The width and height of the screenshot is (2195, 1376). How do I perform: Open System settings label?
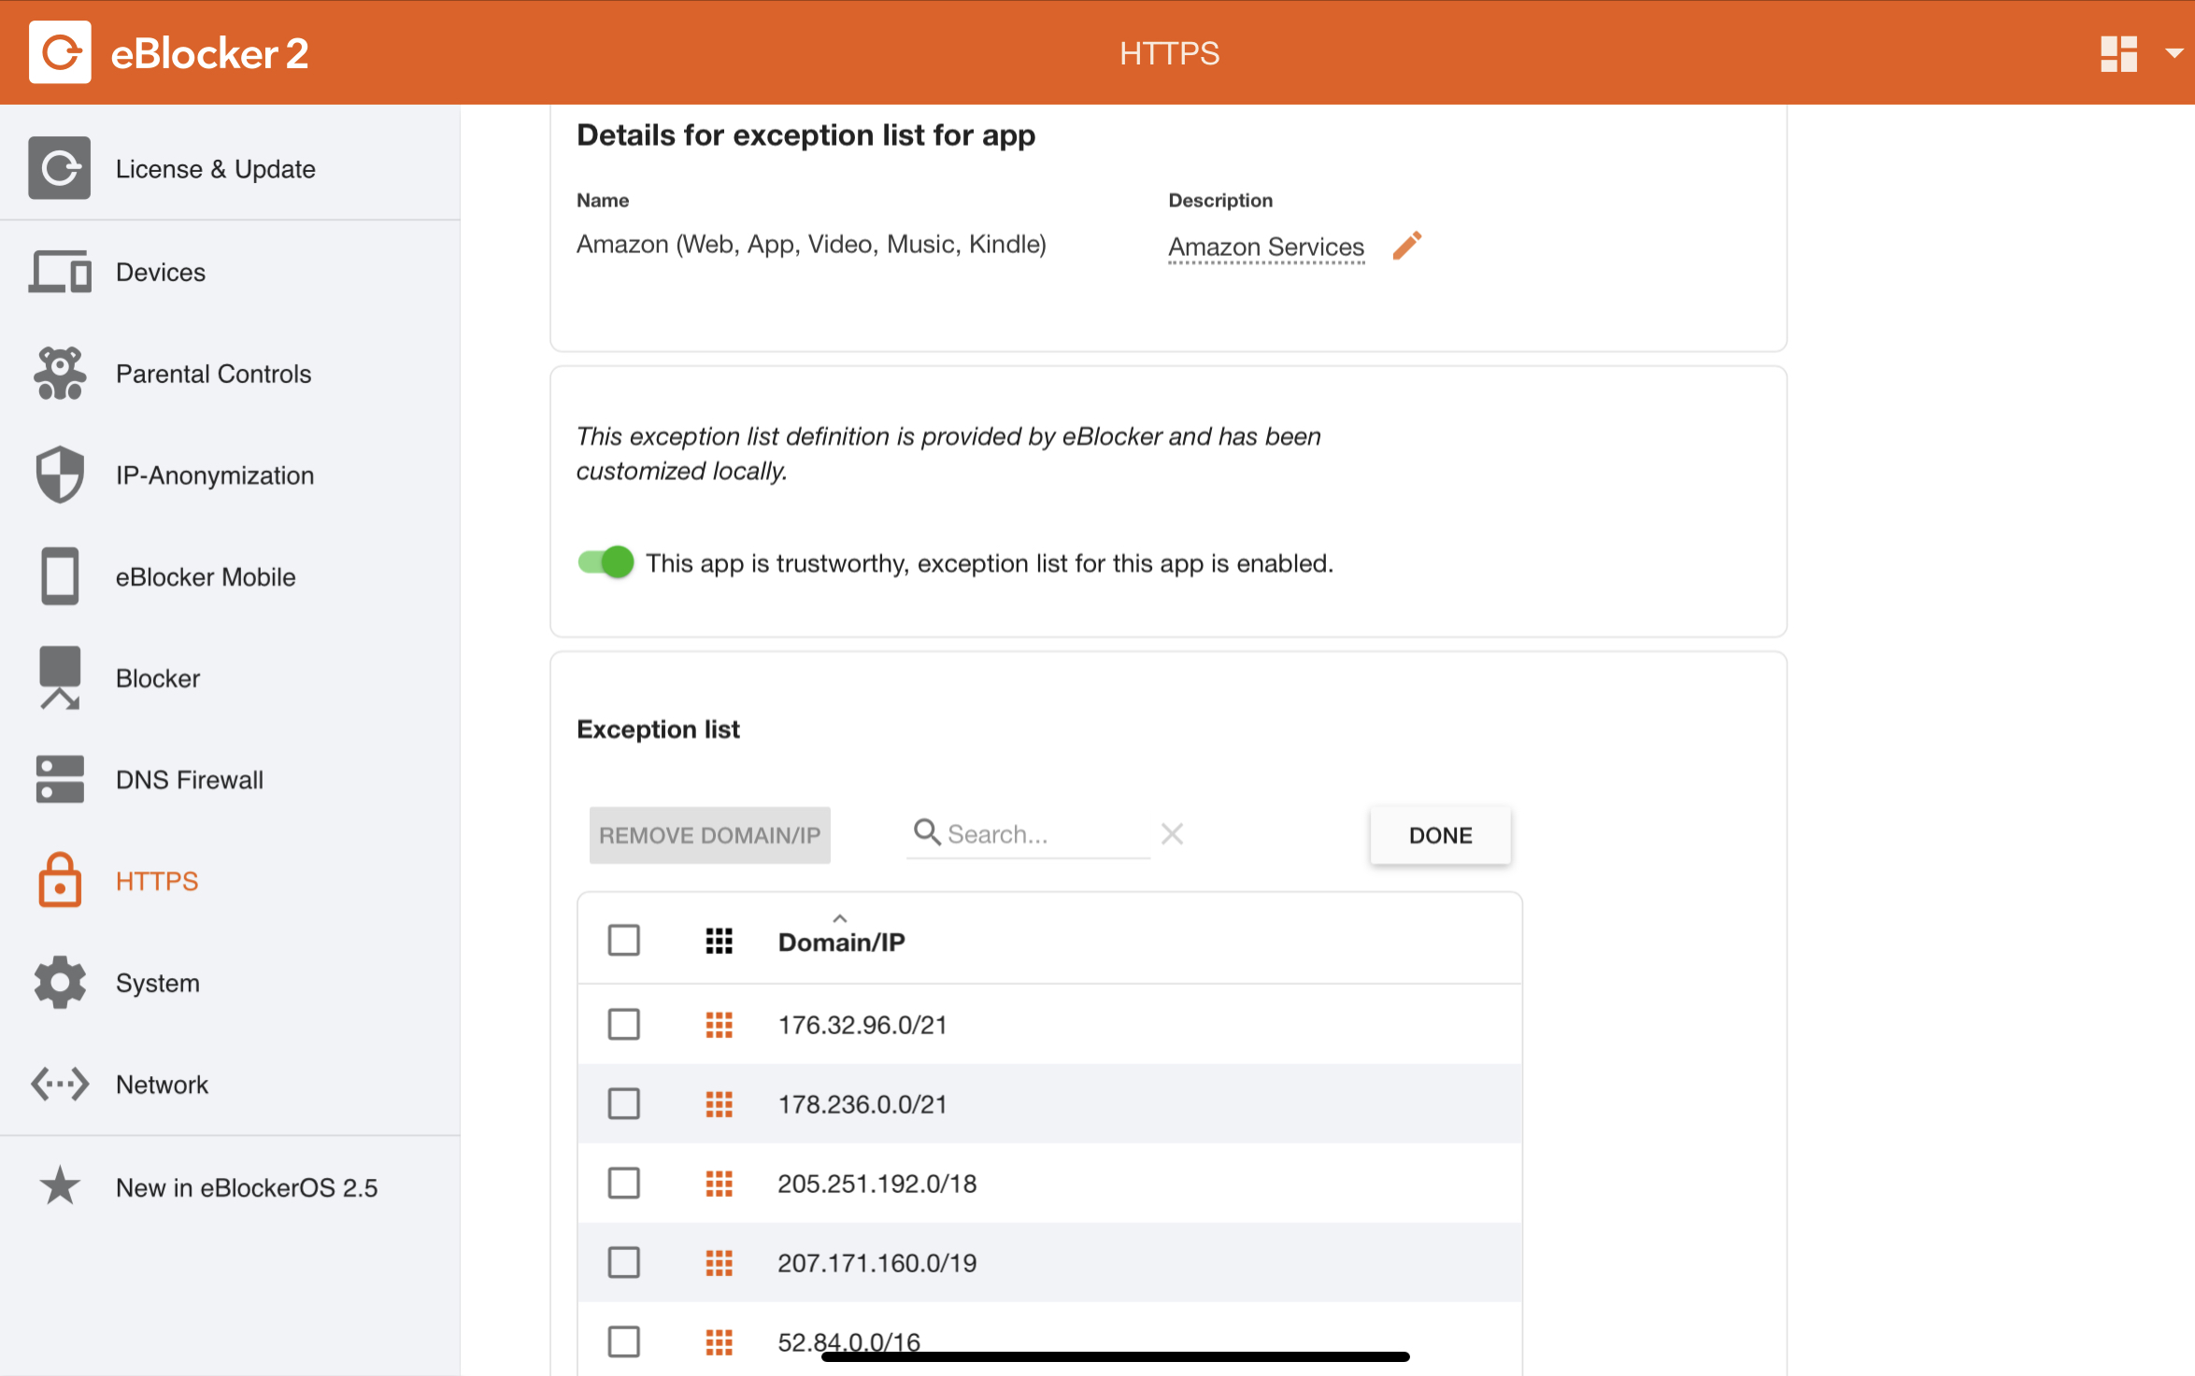158,984
